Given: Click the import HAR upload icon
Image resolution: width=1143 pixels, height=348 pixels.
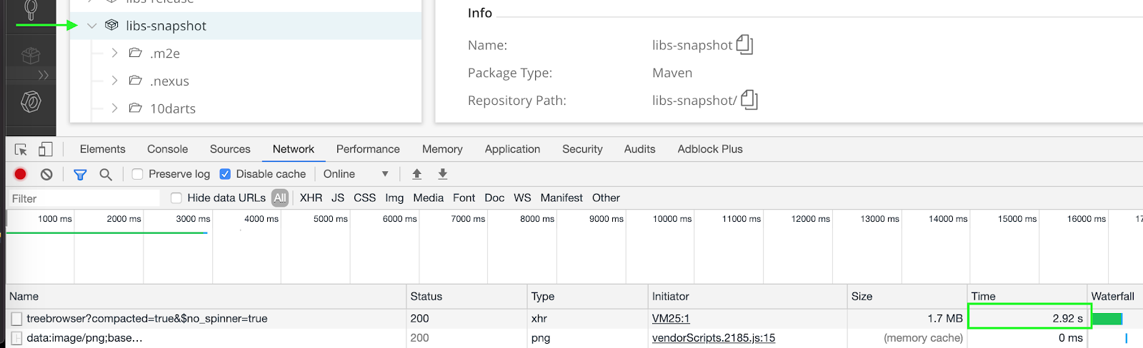Looking at the screenshot, I should click(417, 174).
